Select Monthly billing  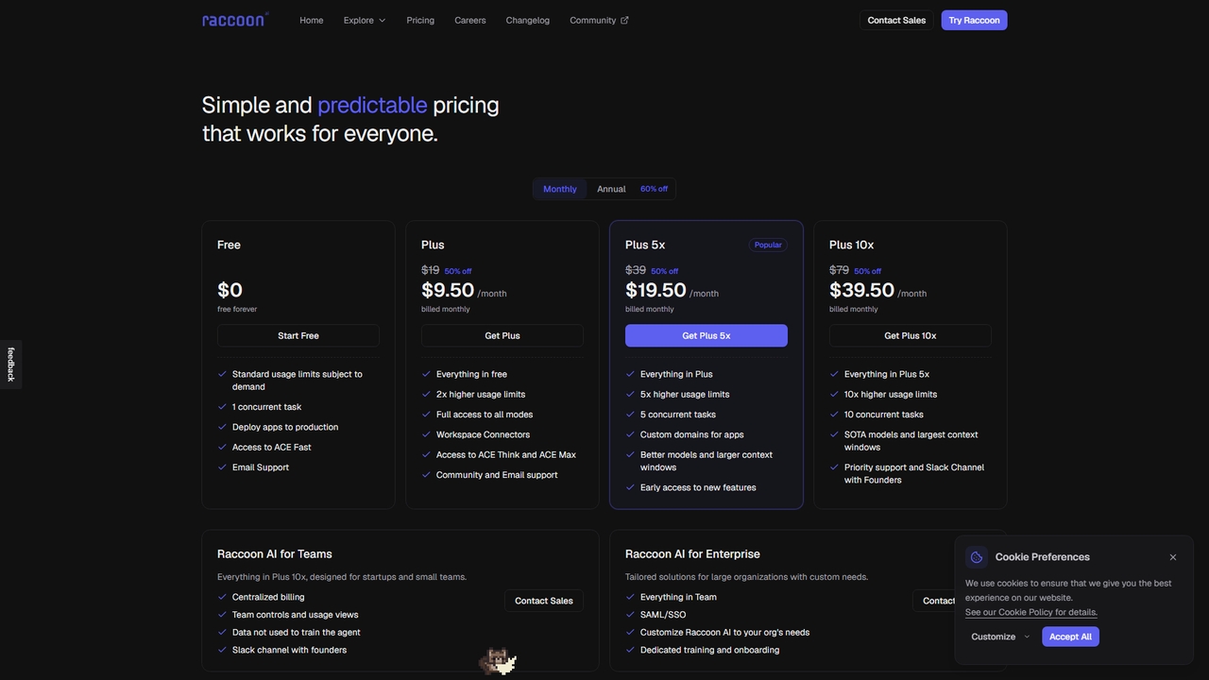tap(560, 189)
